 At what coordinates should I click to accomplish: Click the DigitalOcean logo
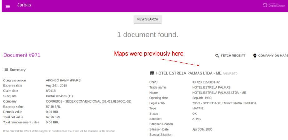click(x=274, y=5)
